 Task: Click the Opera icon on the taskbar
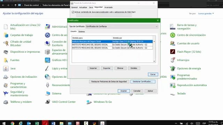pyautogui.click(x=45, y=123)
